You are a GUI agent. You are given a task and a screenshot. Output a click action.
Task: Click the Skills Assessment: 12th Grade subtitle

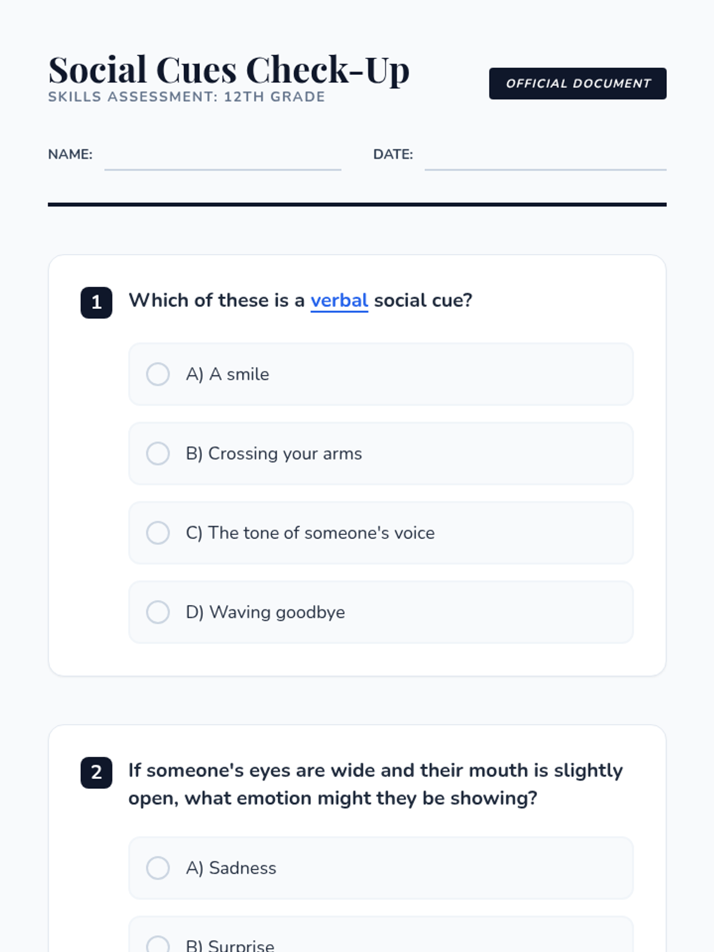click(x=186, y=97)
